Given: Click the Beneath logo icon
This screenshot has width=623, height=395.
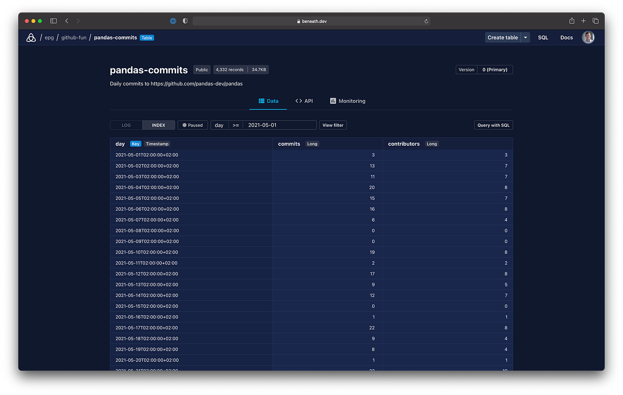Looking at the screenshot, I should [31, 37].
